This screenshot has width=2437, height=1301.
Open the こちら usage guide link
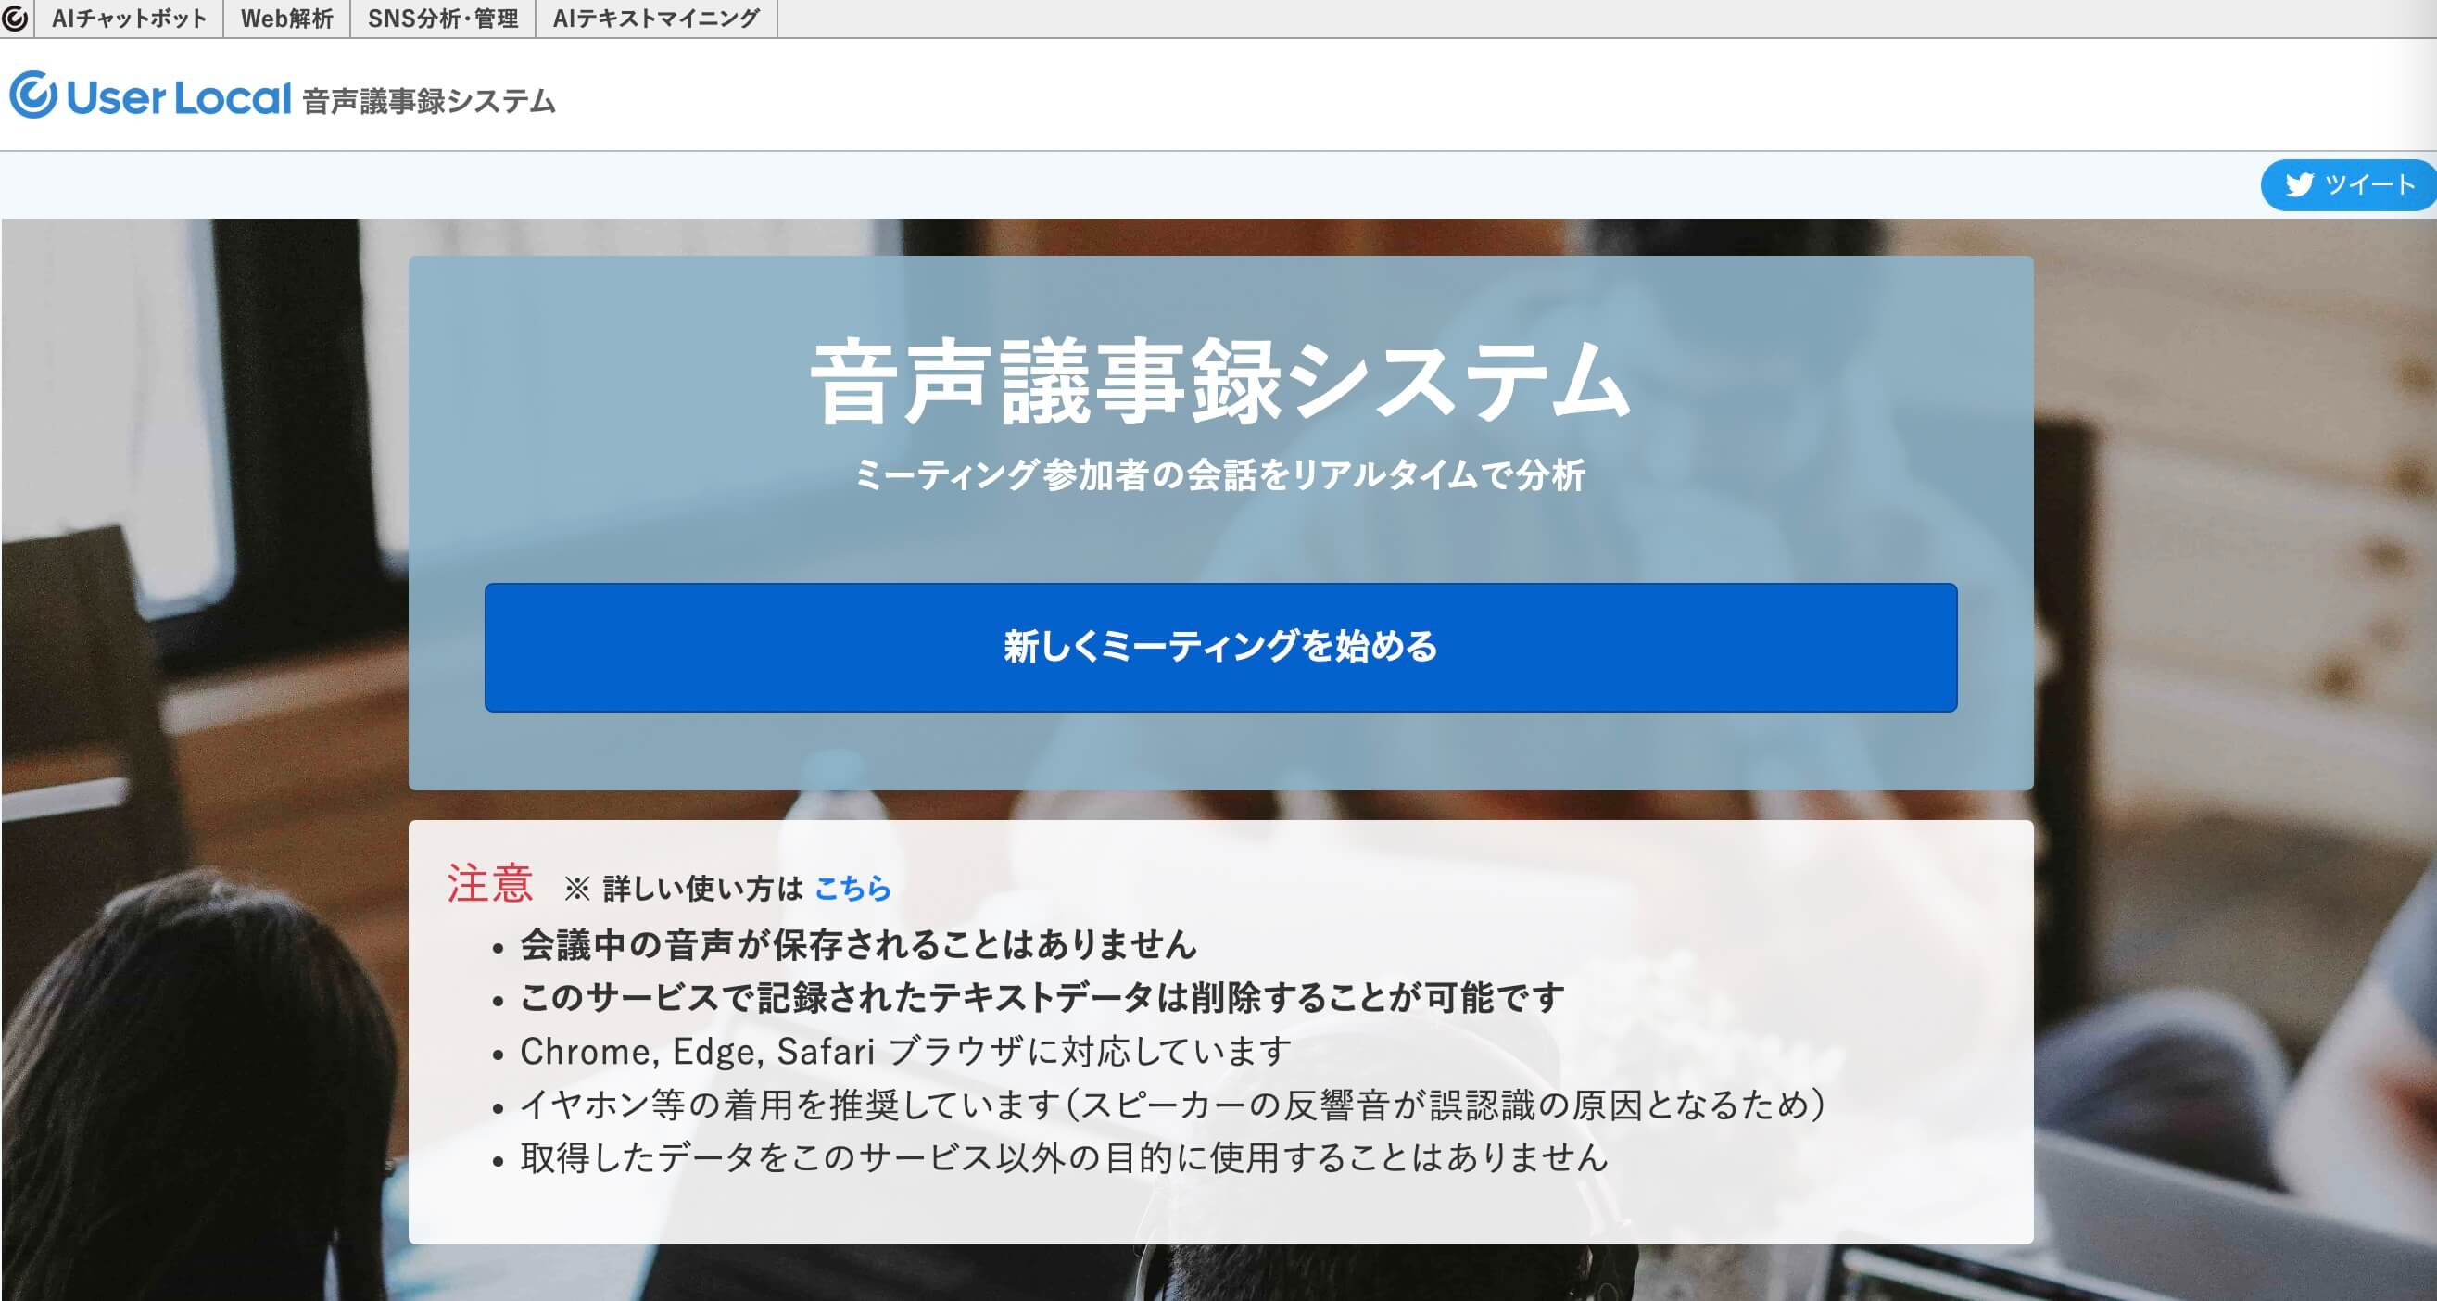coord(852,888)
